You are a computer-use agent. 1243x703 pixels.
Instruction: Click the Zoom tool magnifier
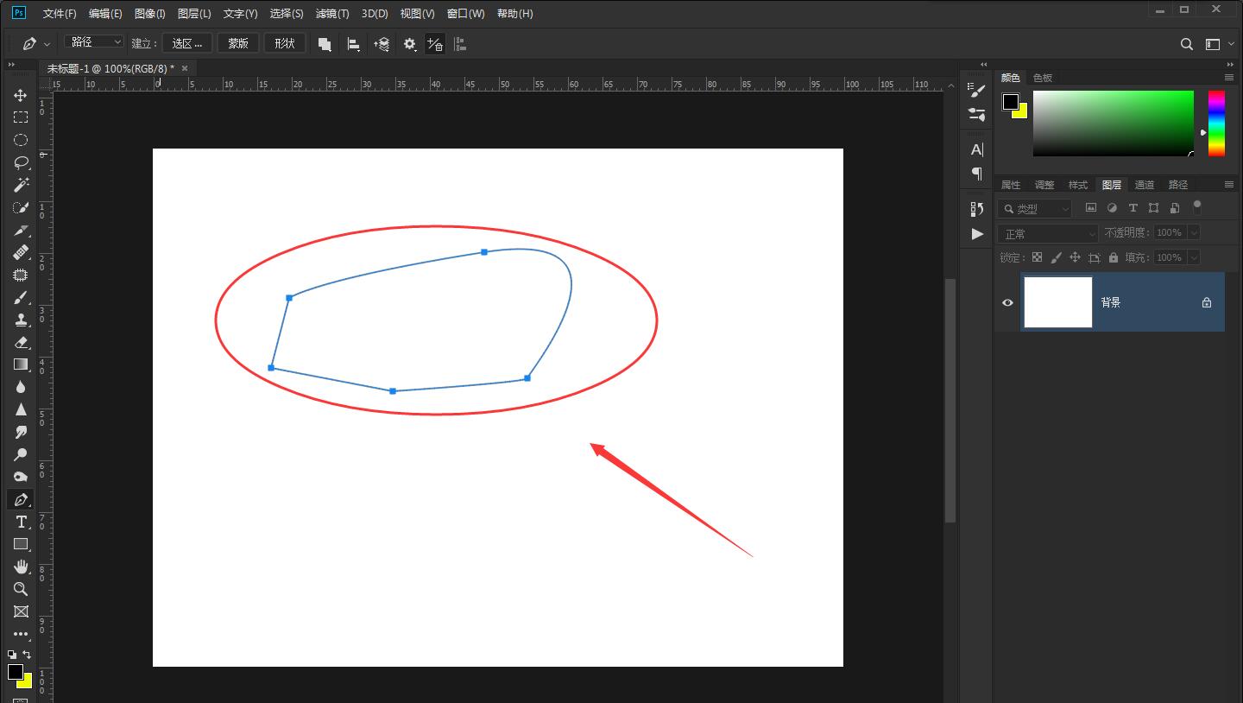pos(21,589)
